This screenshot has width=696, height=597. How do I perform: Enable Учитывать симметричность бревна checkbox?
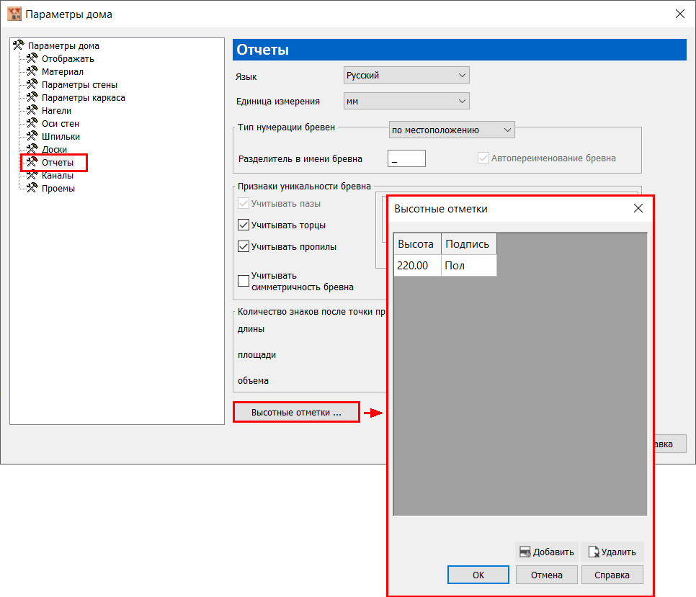[x=244, y=281]
